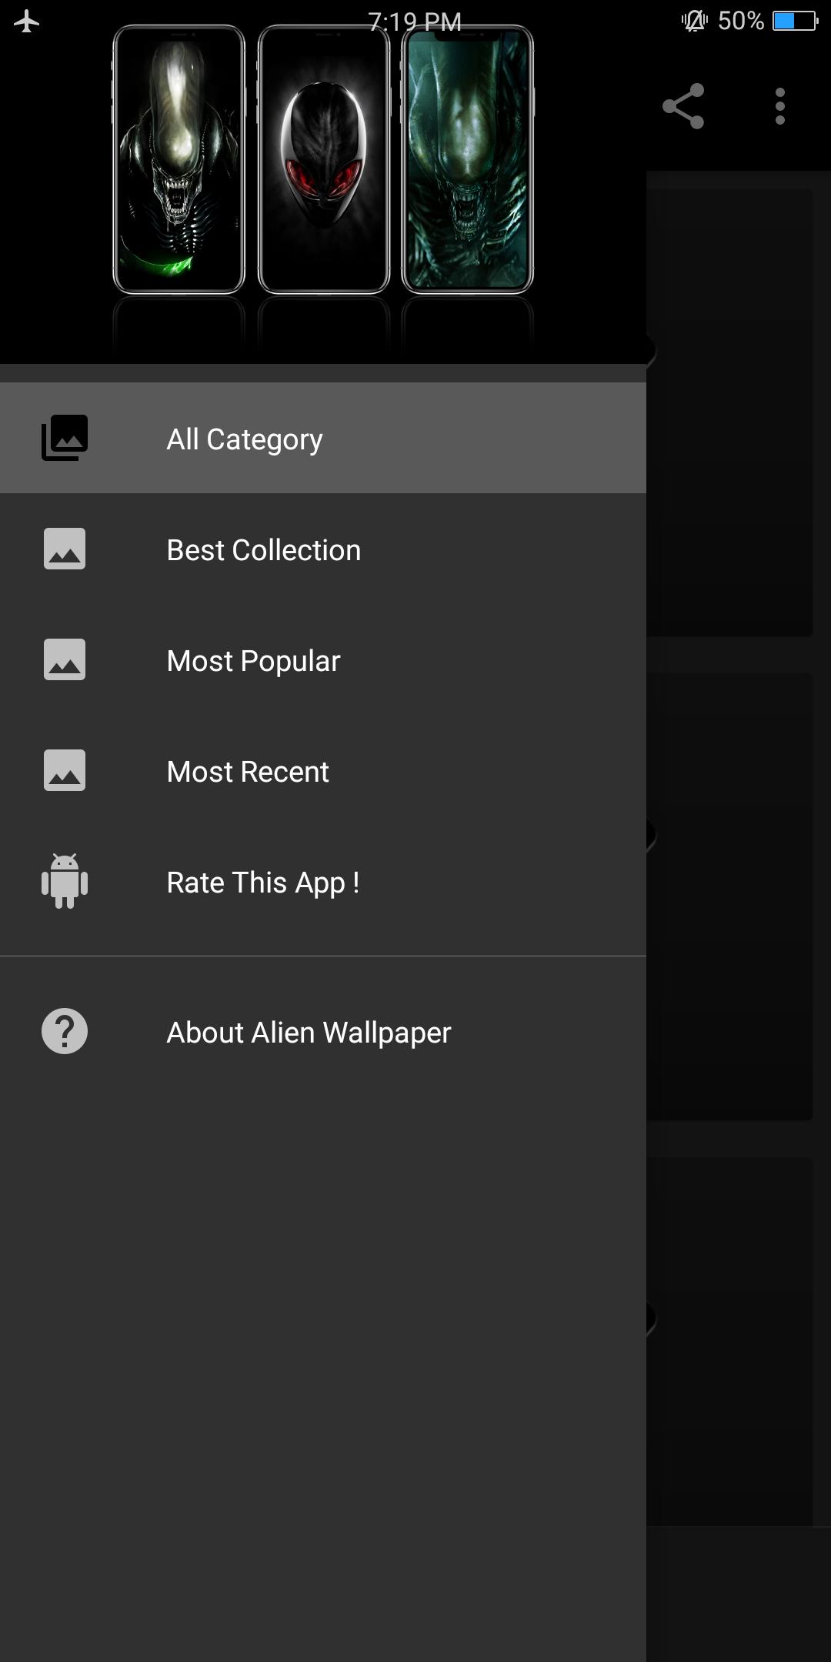Tap the muted vibrate bell status icon
This screenshot has height=1662, width=831.
[695, 21]
